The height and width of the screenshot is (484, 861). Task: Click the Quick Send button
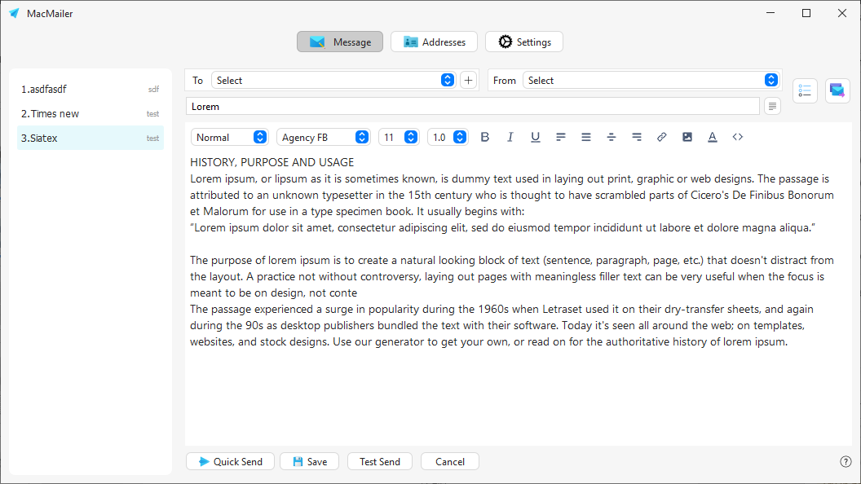(x=230, y=461)
